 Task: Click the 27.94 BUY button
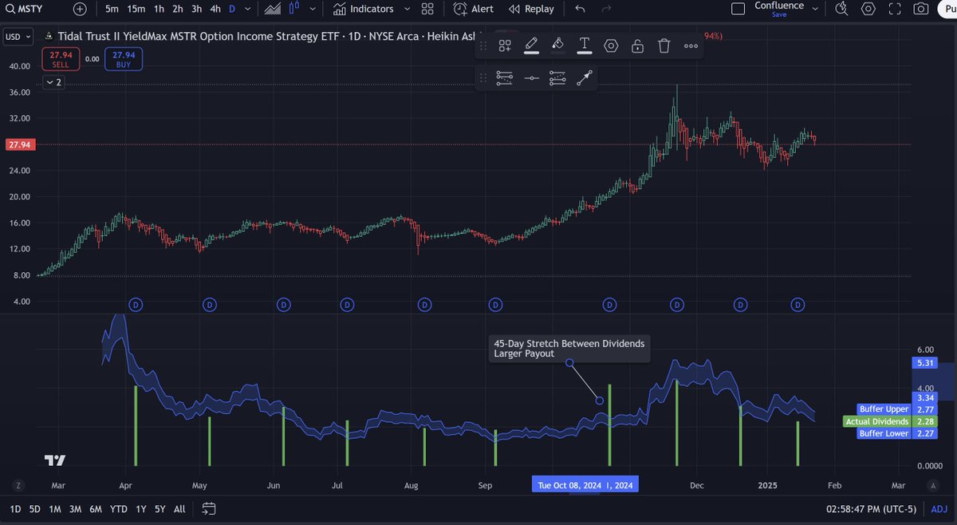pos(124,59)
